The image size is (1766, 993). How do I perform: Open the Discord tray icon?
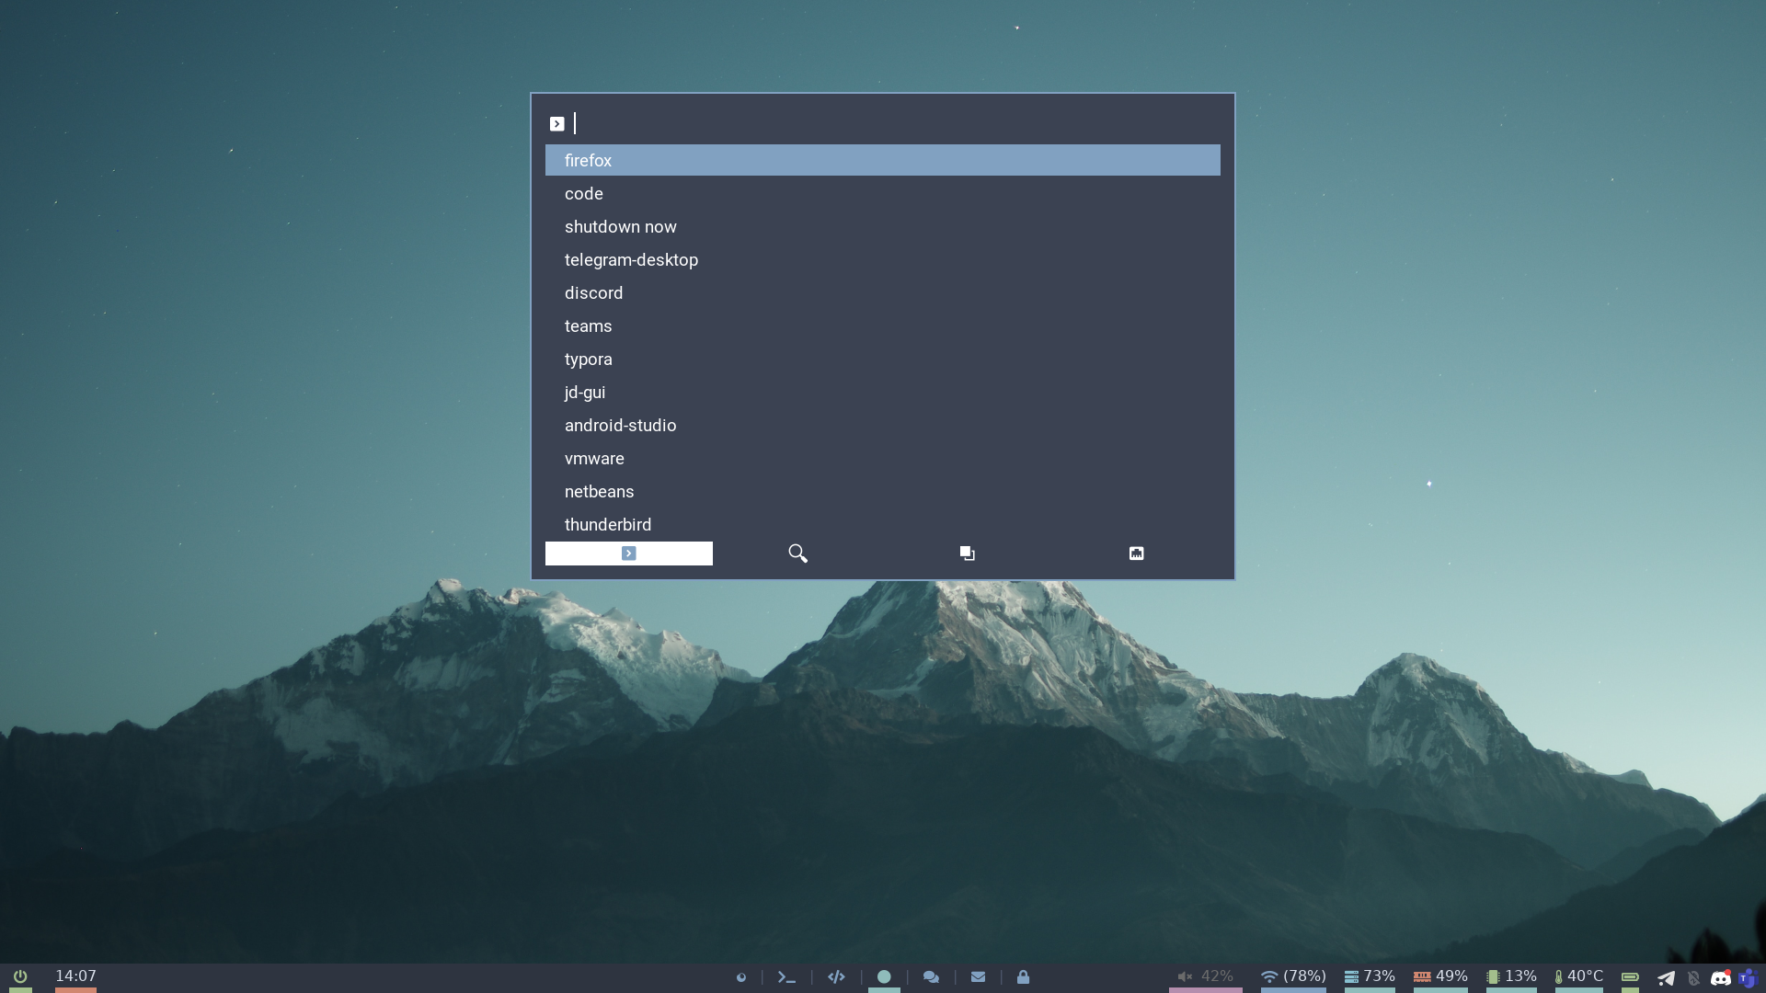click(1720, 978)
